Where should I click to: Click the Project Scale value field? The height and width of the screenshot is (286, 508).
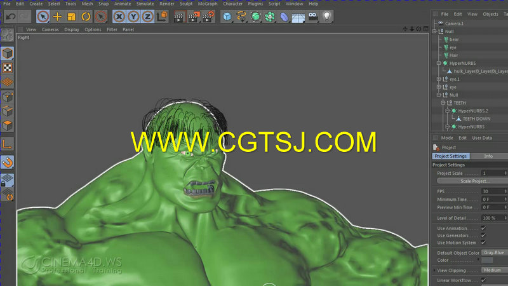[x=494, y=174]
